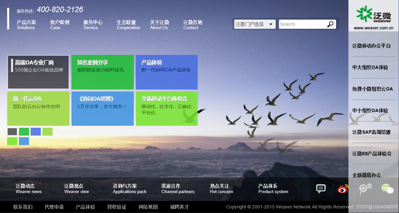Open the portal selection dropdown arrow
This screenshot has height=213, width=399.
coord(271,24)
